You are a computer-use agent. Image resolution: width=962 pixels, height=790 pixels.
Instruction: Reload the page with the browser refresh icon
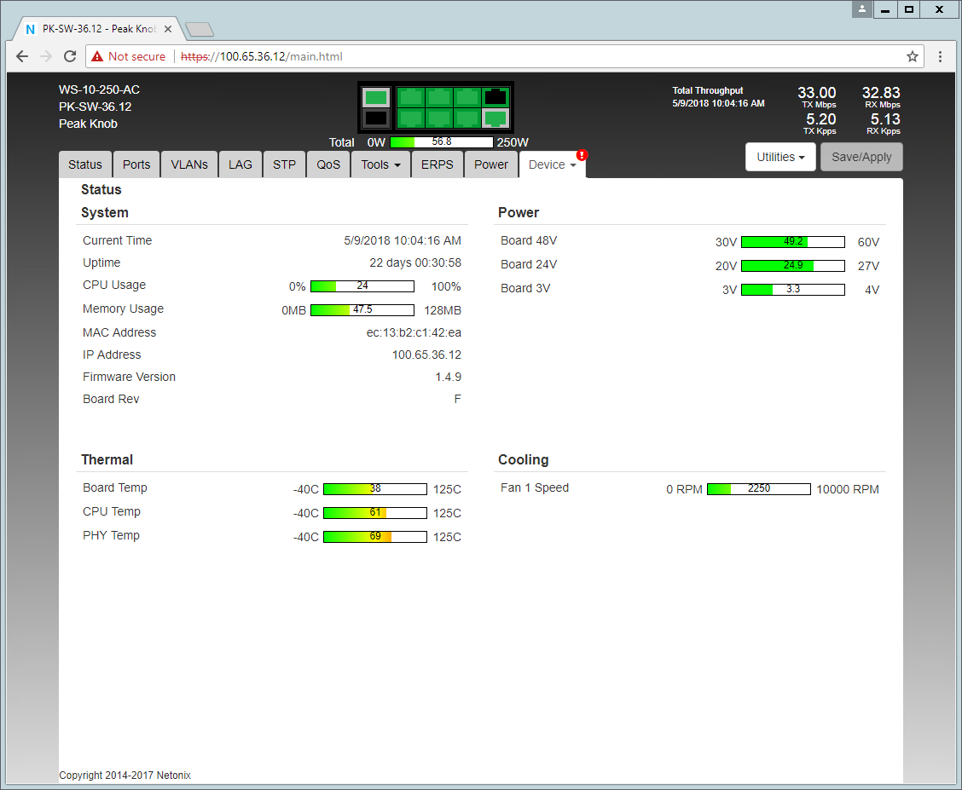pyautogui.click(x=70, y=56)
